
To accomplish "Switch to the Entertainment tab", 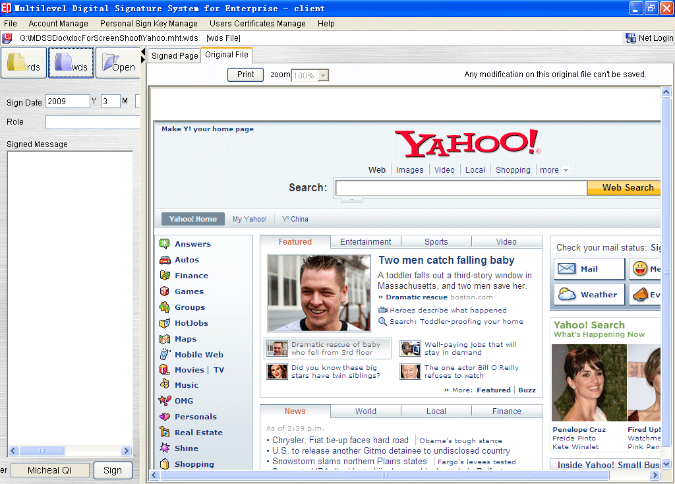I will click(x=365, y=242).
